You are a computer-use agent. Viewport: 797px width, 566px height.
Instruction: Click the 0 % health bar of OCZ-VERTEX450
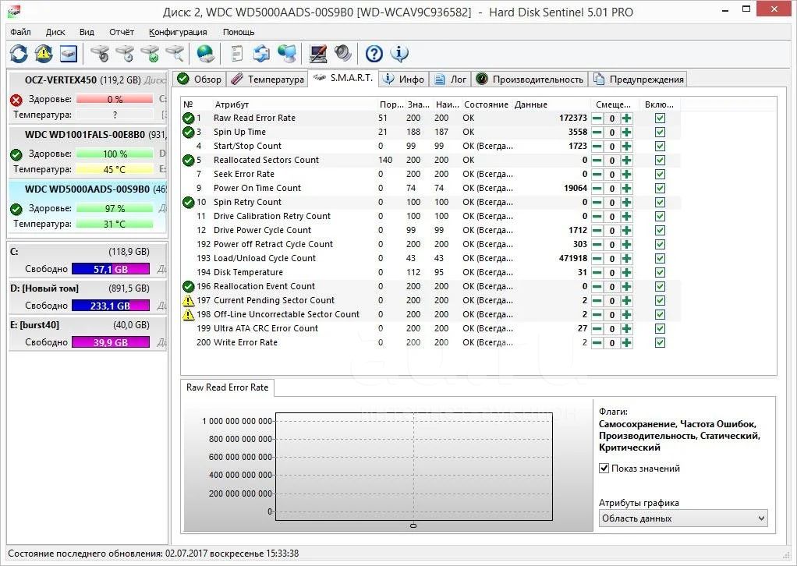(x=115, y=100)
